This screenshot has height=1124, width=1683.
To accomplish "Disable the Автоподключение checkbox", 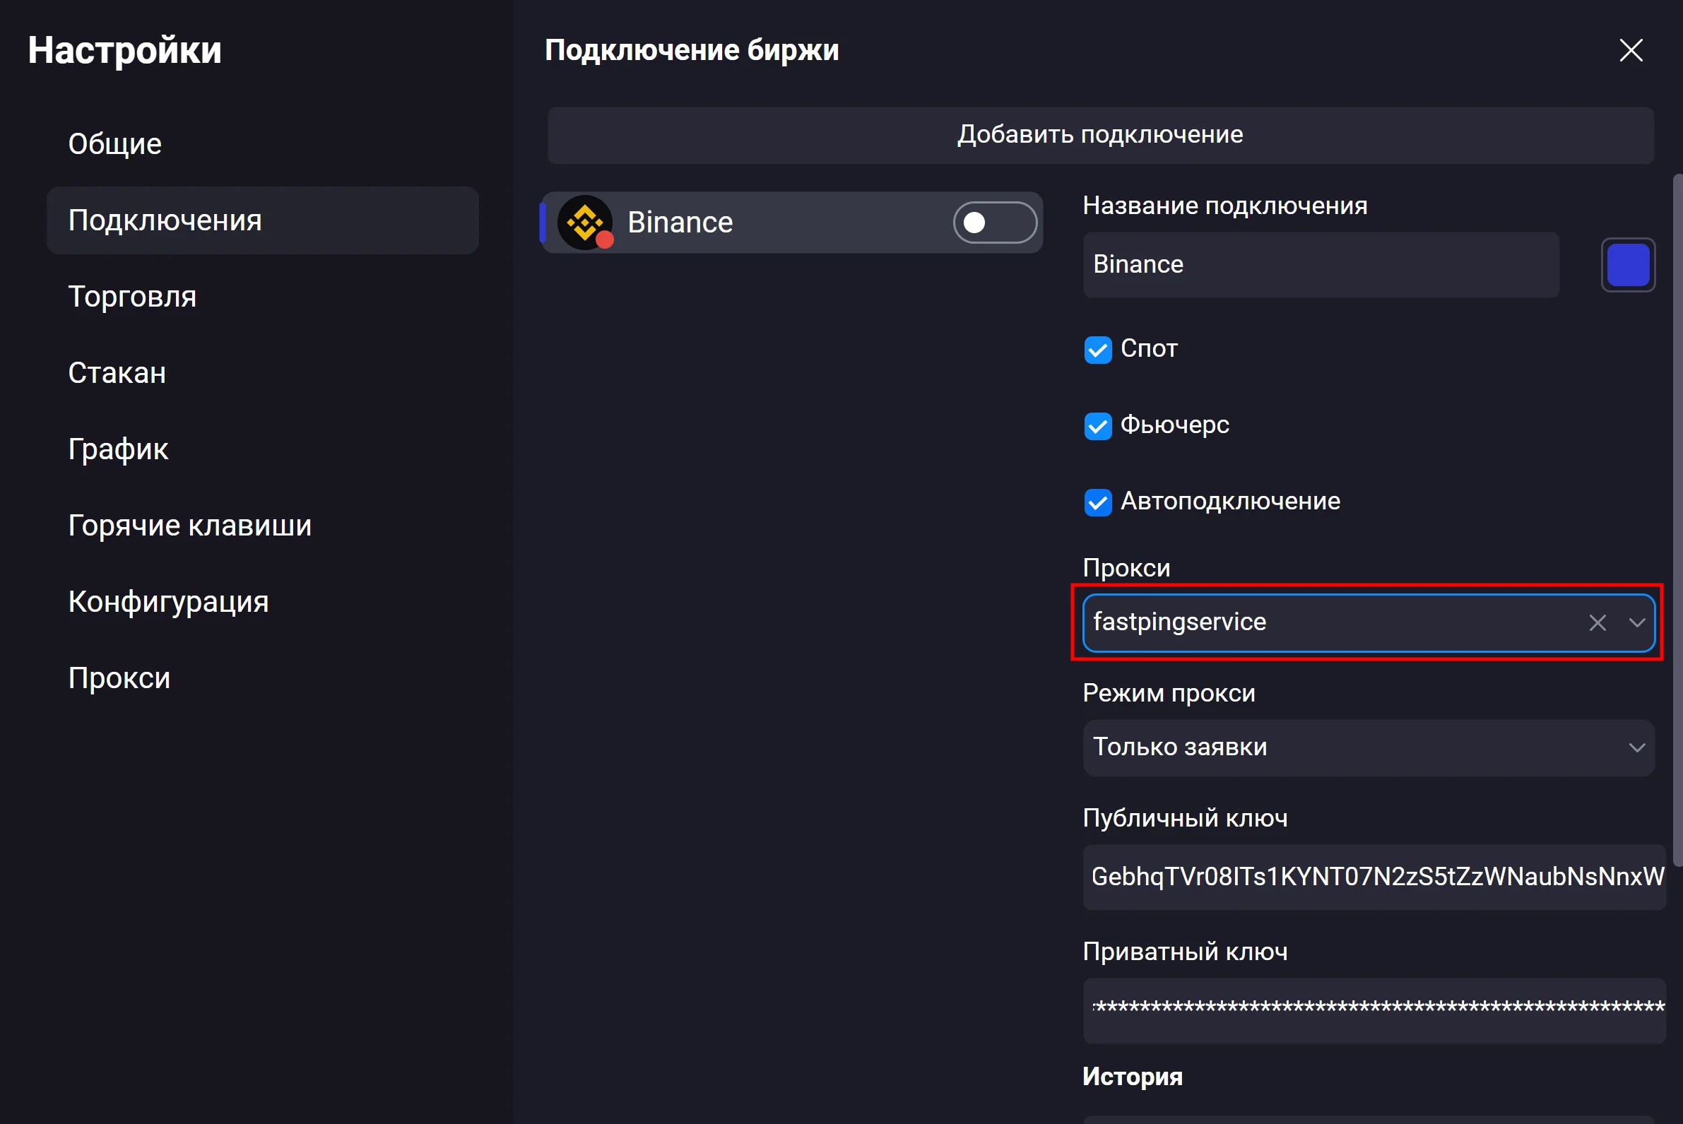I will coord(1097,502).
